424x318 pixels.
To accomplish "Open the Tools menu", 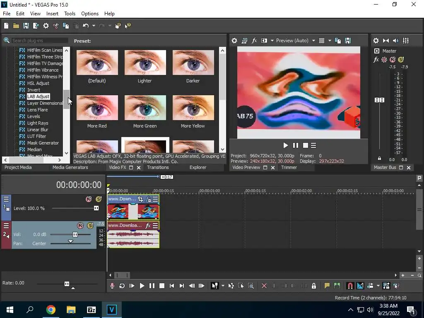I will [70, 14].
